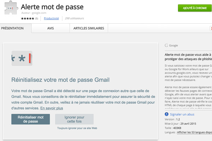Click the Version : 1.2 text

click(172, 119)
